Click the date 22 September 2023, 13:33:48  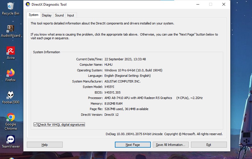pyautogui.click(x=125, y=59)
